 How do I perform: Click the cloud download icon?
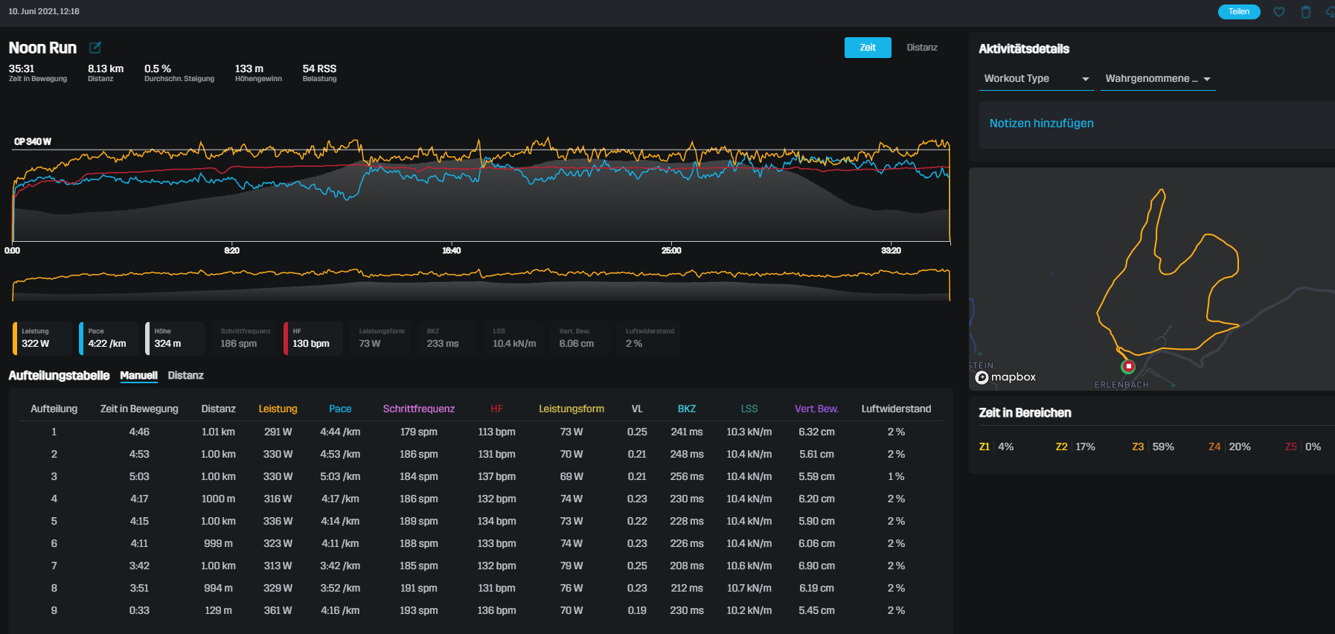(x=1330, y=12)
